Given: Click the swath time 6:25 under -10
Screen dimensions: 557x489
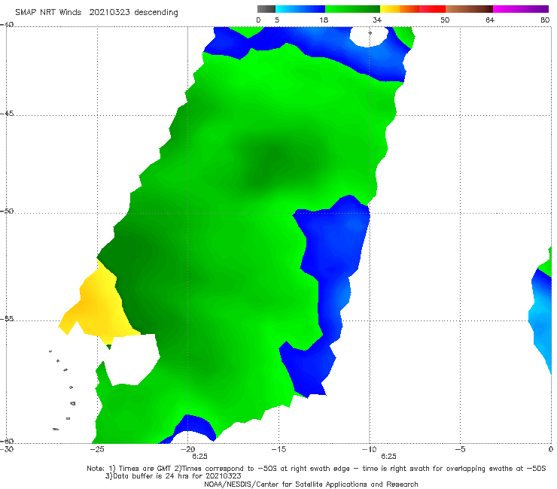Looking at the screenshot, I should click(388, 457).
